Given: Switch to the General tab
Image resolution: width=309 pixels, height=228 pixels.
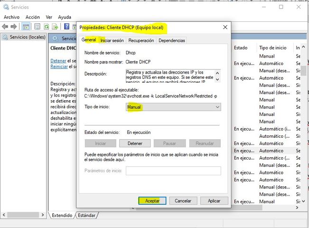Looking at the screenshot, I should pyautogui.click(x=89, y=40).
